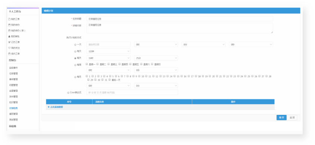Screen dimensions: 315x145
Task: Click the 序号 column header
Action: click(69, 102)
